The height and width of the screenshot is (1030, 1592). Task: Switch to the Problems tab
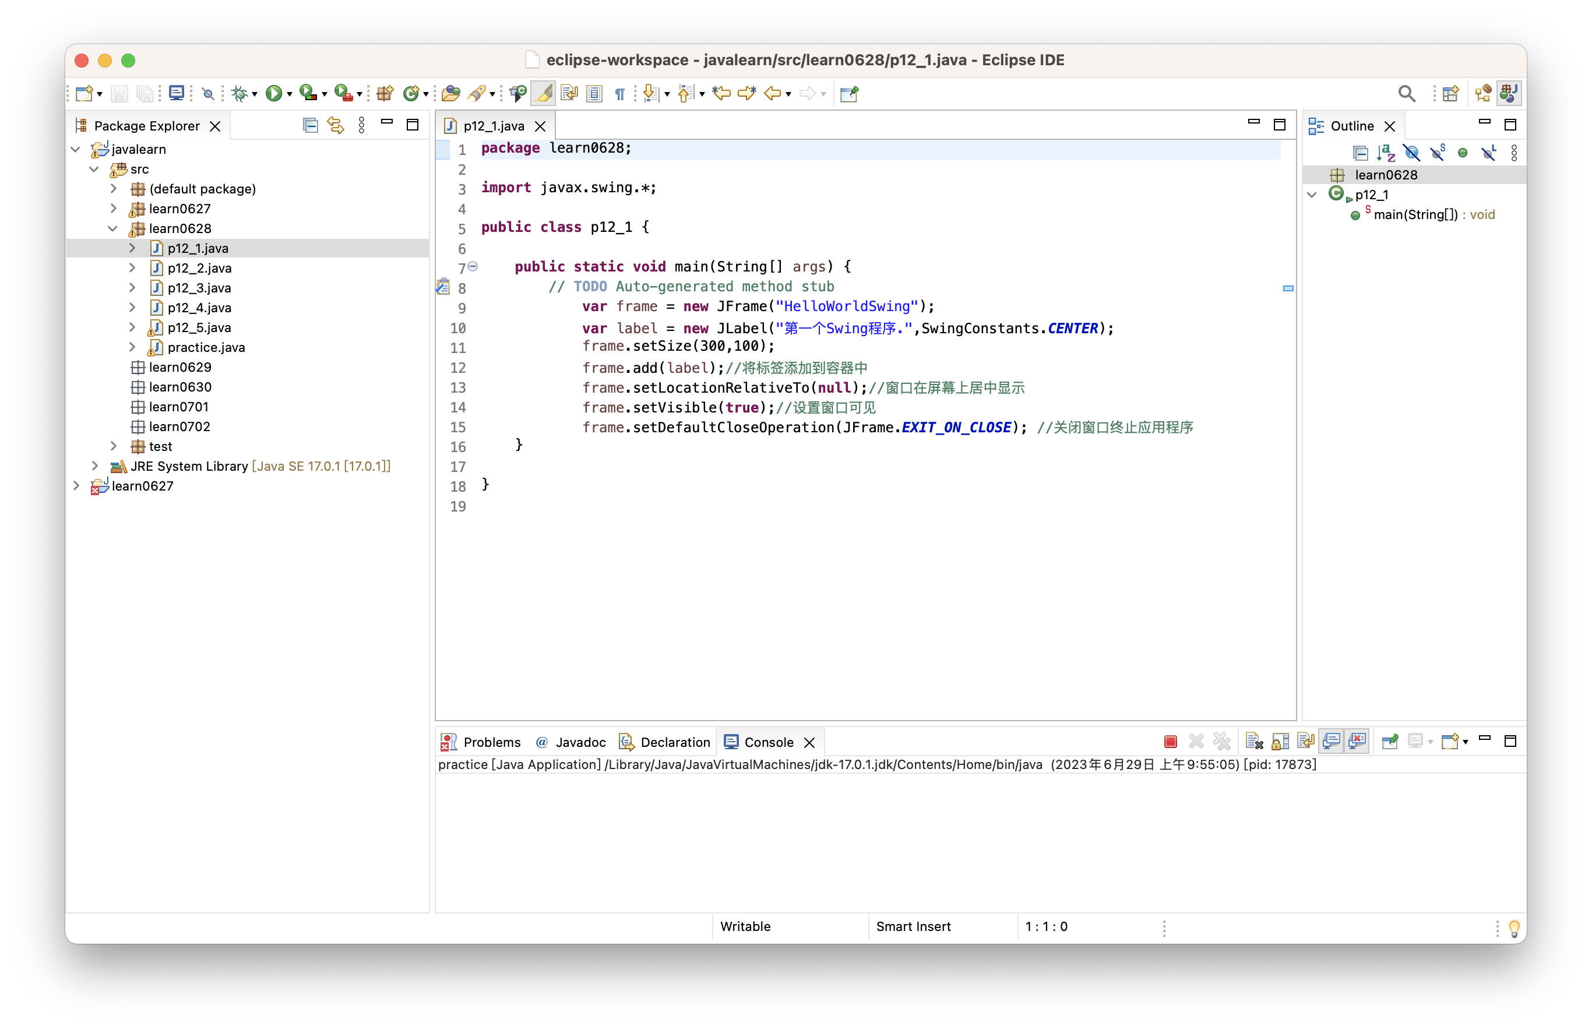pyautogui.click(x=481, y=742)
